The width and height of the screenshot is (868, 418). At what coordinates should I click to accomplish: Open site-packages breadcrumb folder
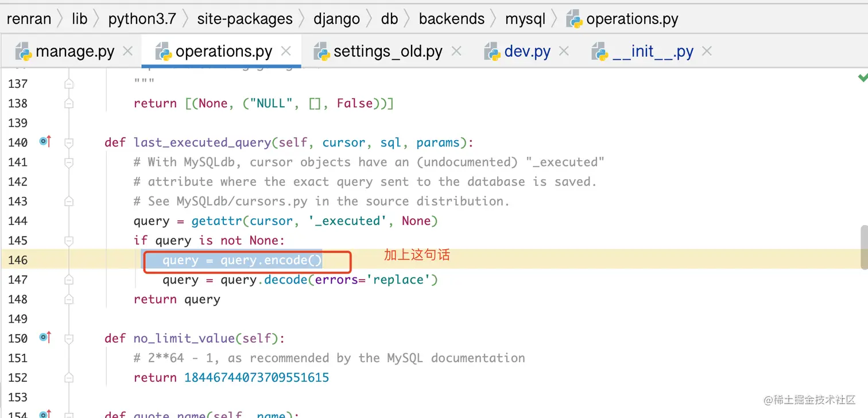tap(245, 19)
